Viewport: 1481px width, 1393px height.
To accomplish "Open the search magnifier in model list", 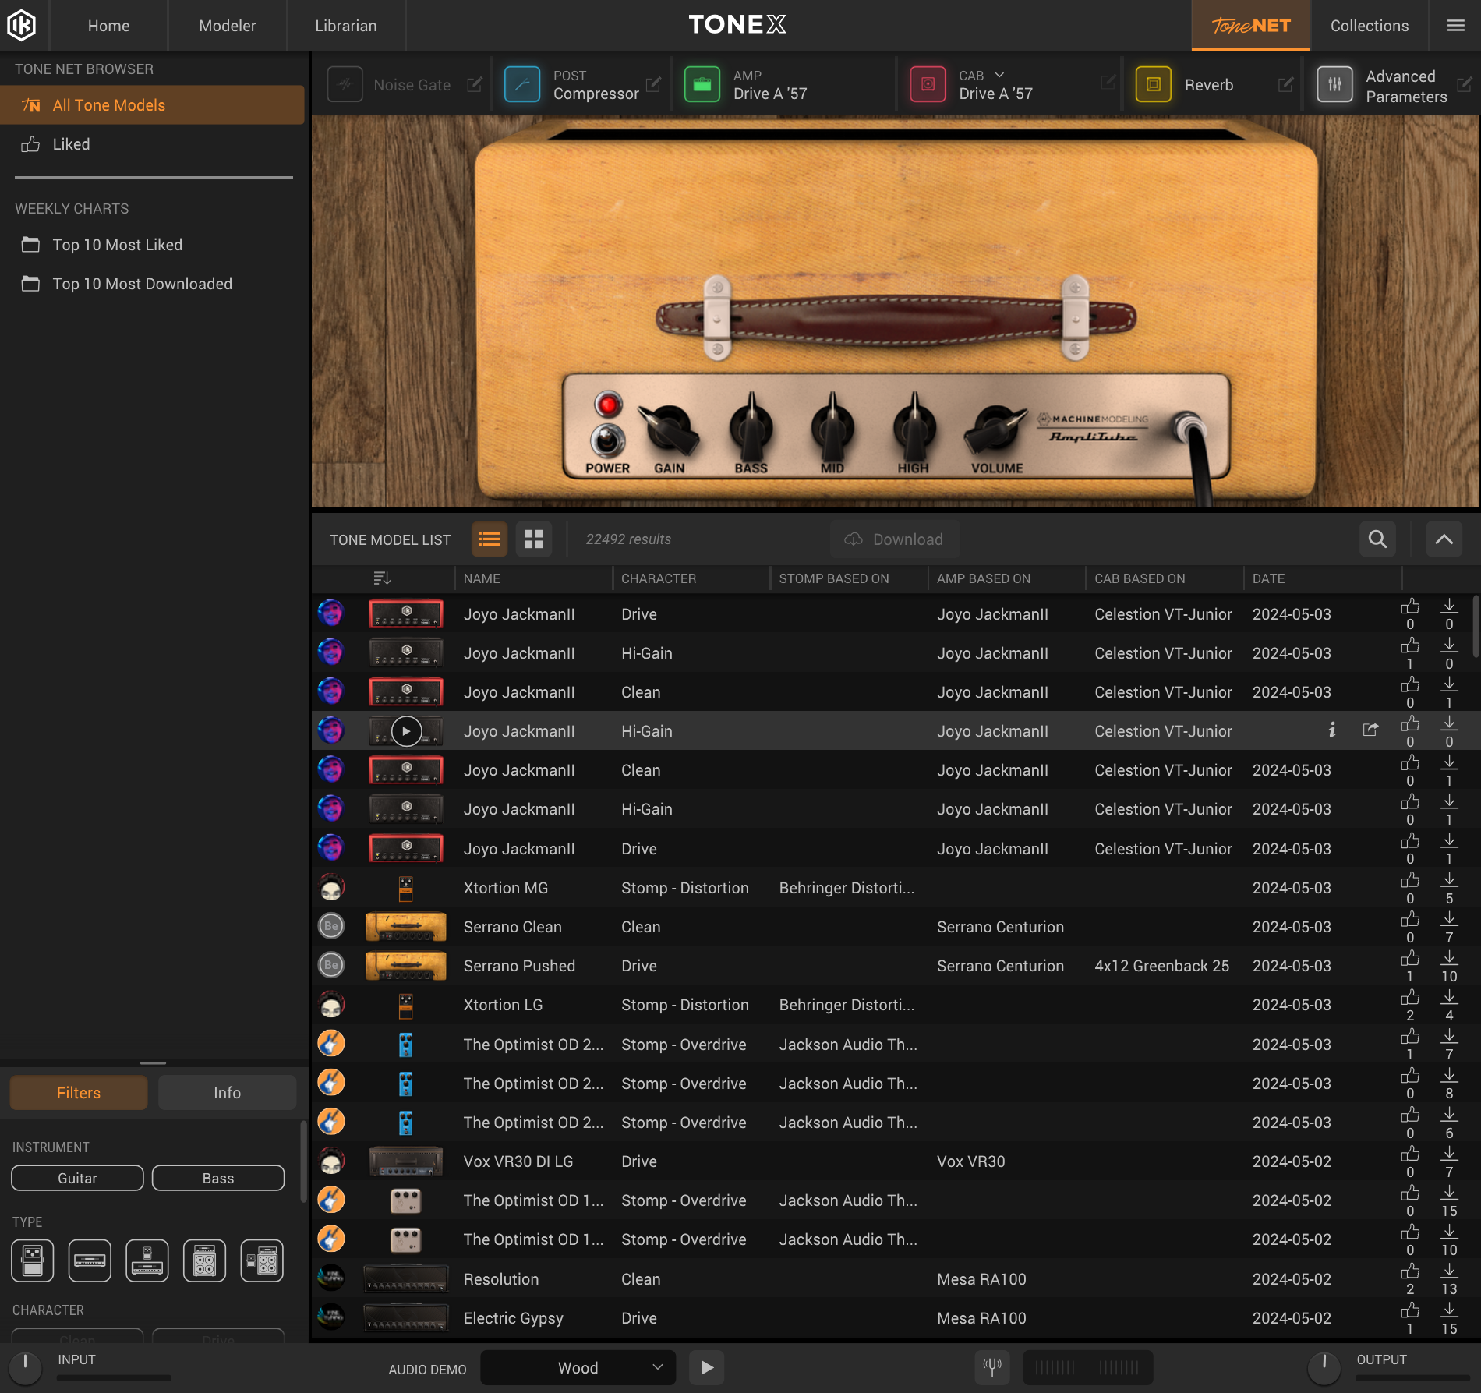I will click(1377, 539).
